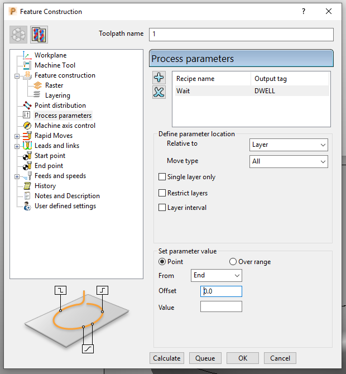Tick the Restrict layers checkbox
Image resolution: width=346 pixels, height=374 pixels.
pos(162,193)
